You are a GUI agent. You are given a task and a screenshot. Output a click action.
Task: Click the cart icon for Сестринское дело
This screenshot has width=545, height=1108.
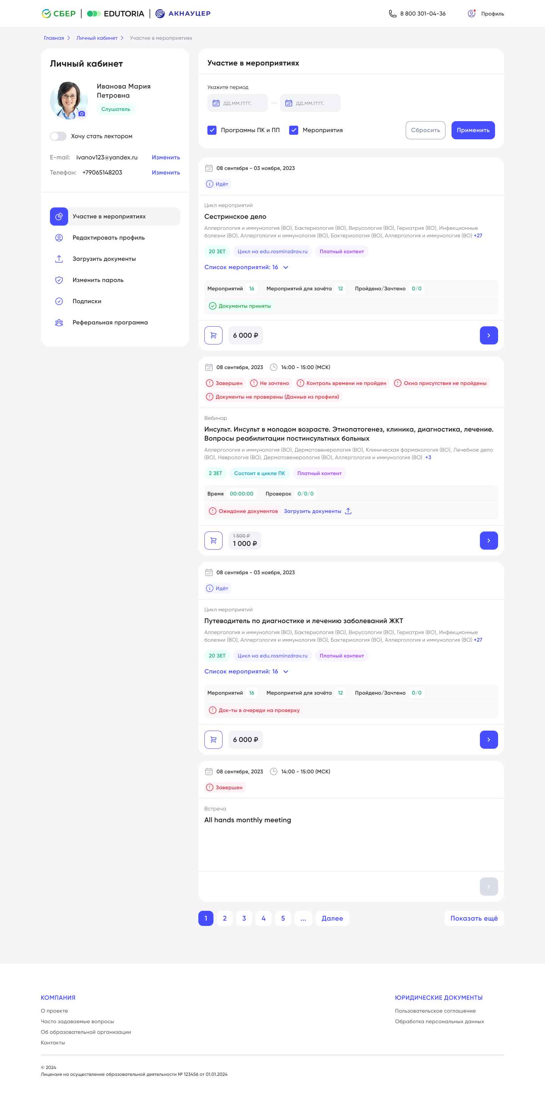pyautogui.click(x=213, y=335)
